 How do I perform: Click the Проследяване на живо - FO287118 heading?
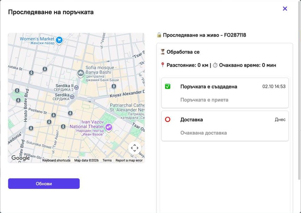point(204,35)
